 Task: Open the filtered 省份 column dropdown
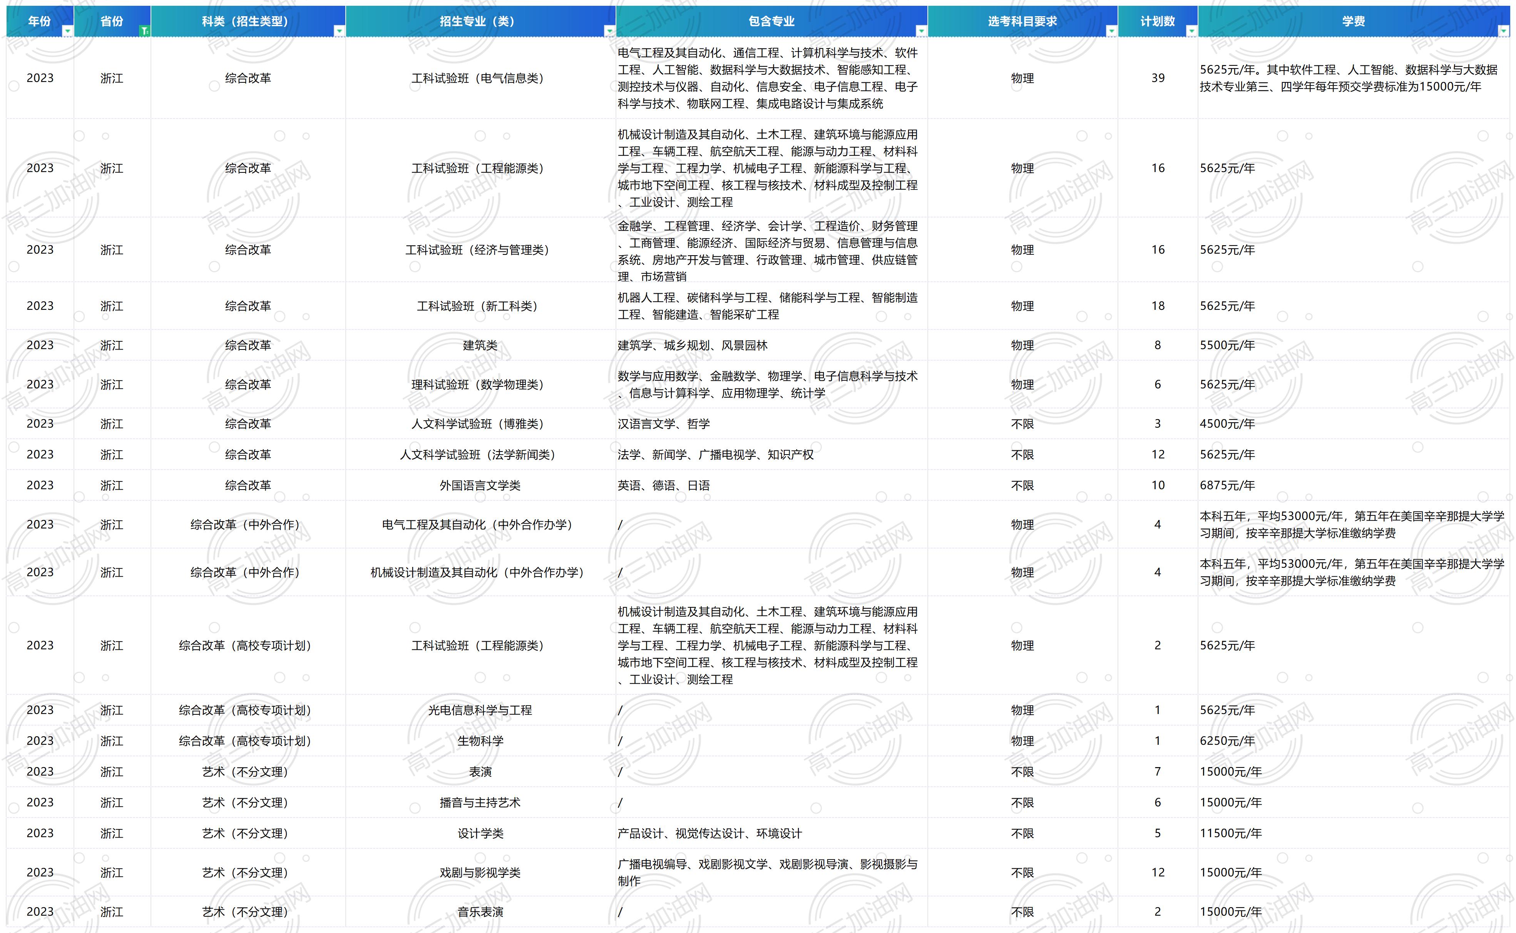(x=144, y=31)
